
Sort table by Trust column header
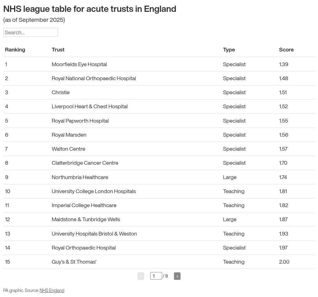click(x=58, y=50)
